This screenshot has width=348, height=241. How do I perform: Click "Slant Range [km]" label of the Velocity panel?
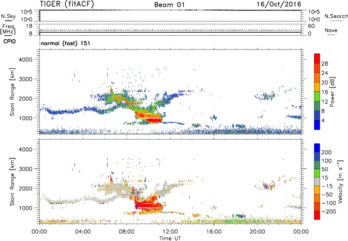click(x=12, y=182)
